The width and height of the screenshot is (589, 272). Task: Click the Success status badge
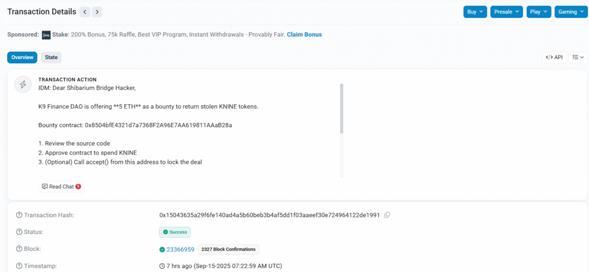(175, 232)
